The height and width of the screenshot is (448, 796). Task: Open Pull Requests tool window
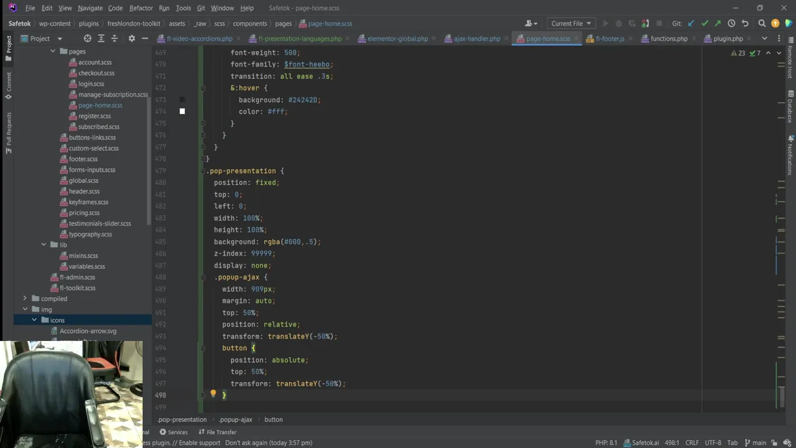pyautogui.click(x=8, y=133)
